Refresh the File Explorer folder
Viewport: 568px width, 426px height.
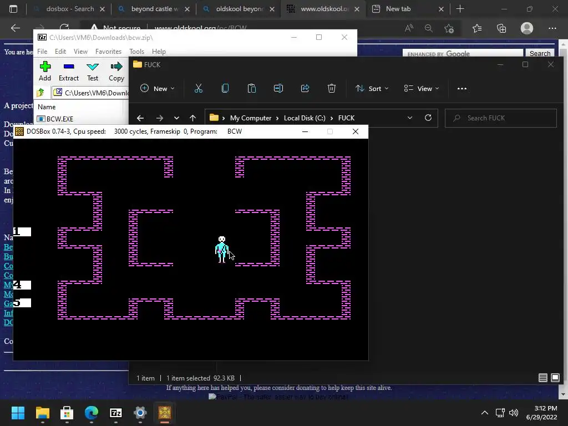[428, 118]
